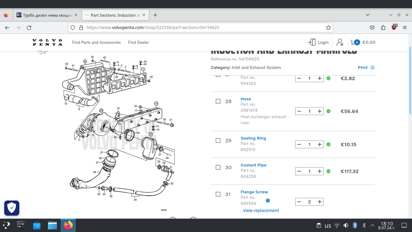Increase quantity for the Flange Screw
Viewport: 412px width, 232px height.
click(320, 202)
